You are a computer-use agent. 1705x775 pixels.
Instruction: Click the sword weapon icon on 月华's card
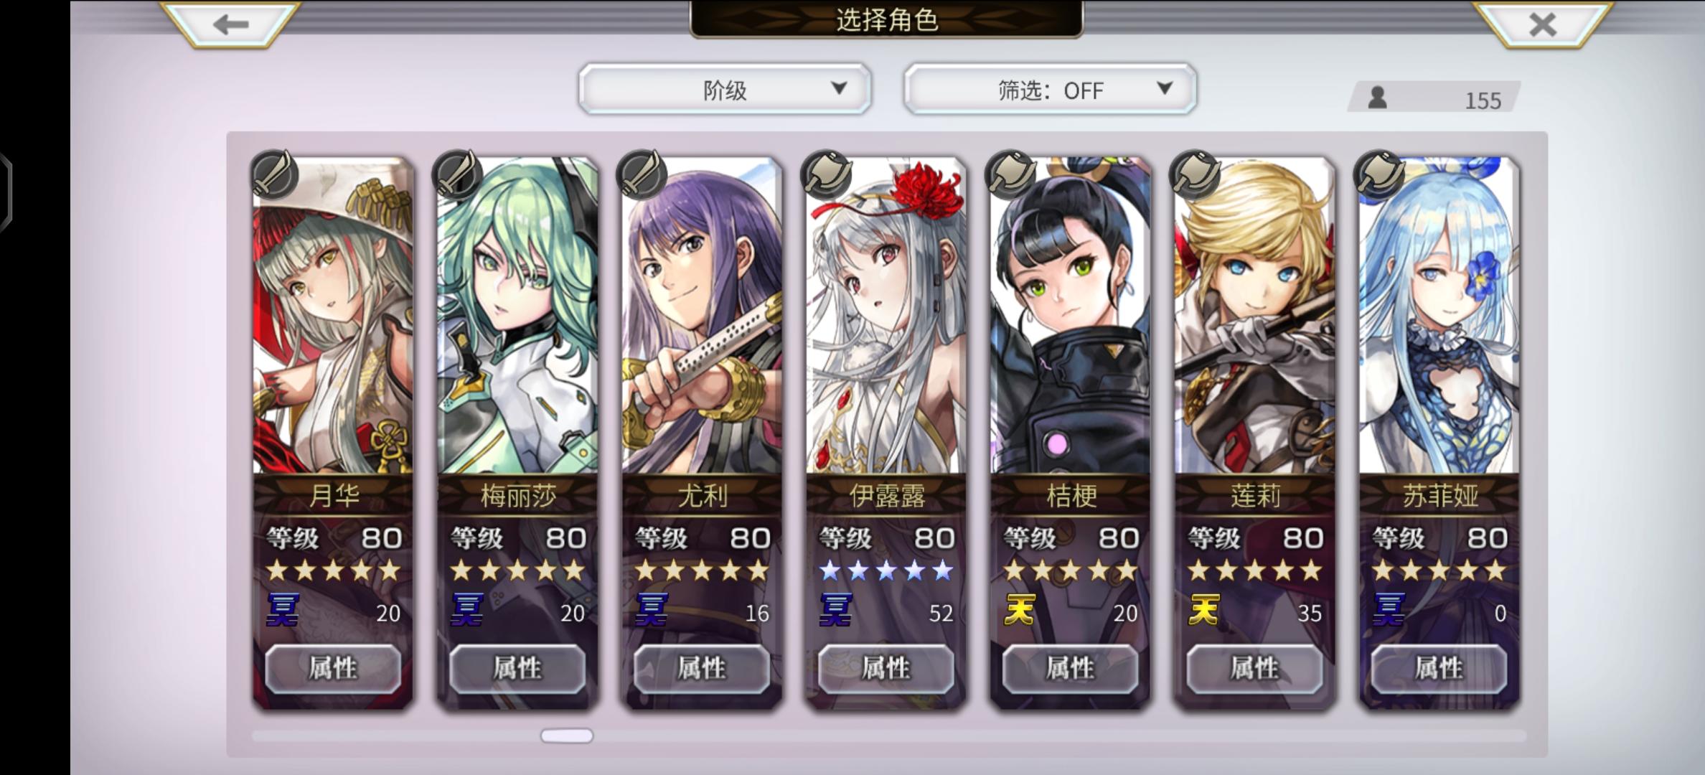(274, 174)
